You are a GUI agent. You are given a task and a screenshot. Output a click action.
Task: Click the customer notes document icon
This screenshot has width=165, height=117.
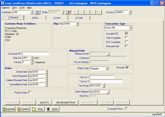37,12
